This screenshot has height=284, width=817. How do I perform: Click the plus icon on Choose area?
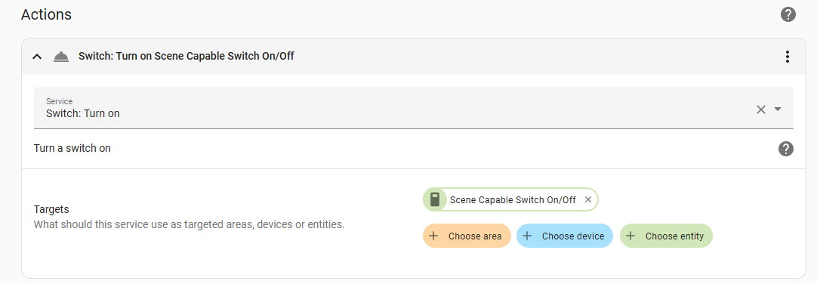[433, 236]
